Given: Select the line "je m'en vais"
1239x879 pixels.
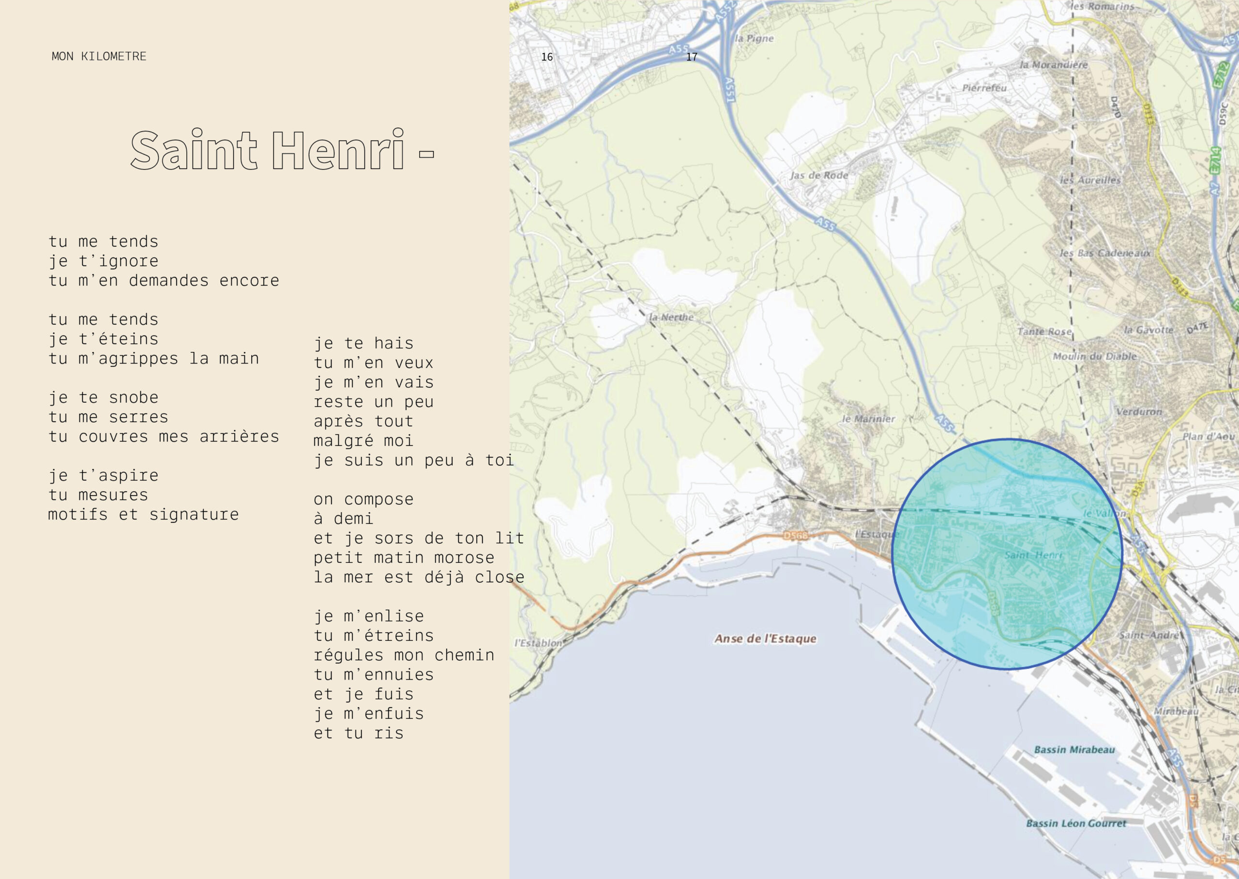Looking at the screenshot, I should [x=373, y=382].
